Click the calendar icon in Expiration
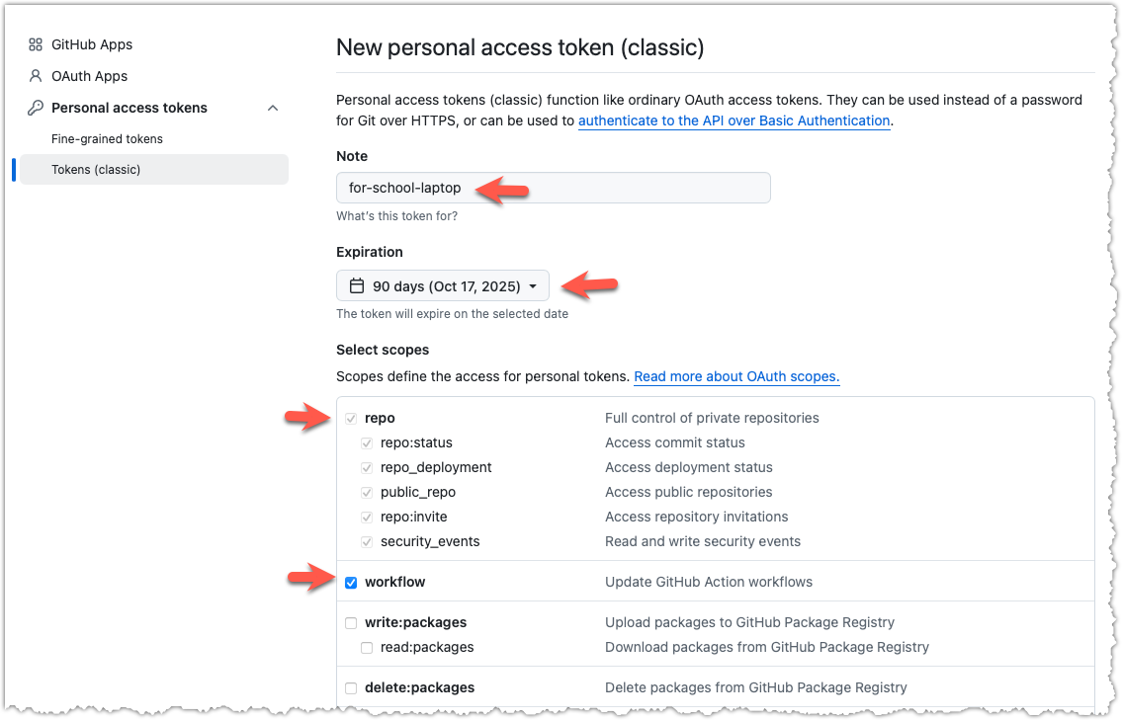This screenshot has width=1122, height=720. coord(356,286)
